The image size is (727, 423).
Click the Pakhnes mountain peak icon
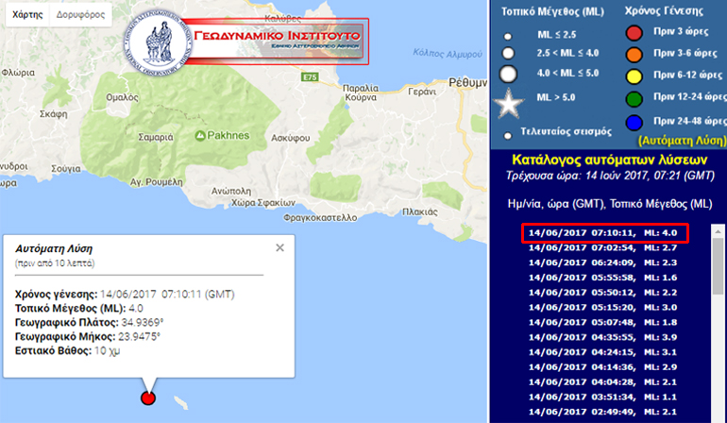coord(201,137)
